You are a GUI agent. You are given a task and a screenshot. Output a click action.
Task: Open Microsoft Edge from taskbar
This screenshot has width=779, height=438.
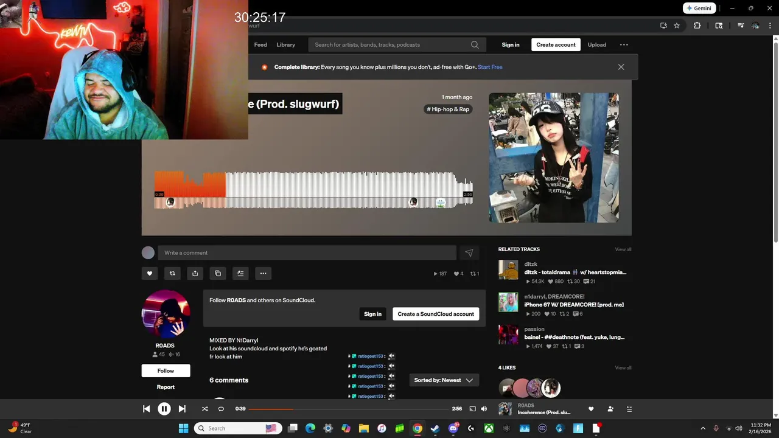310,428
